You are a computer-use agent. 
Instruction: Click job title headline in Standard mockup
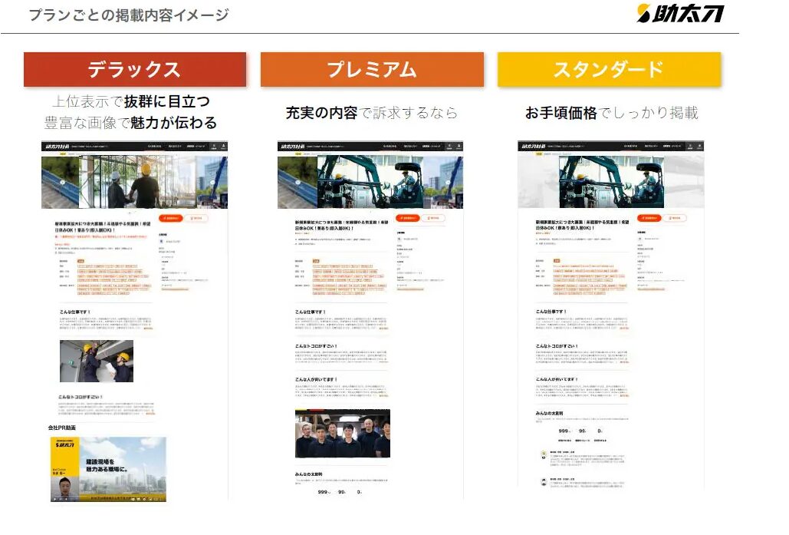[x=582, y=225]
